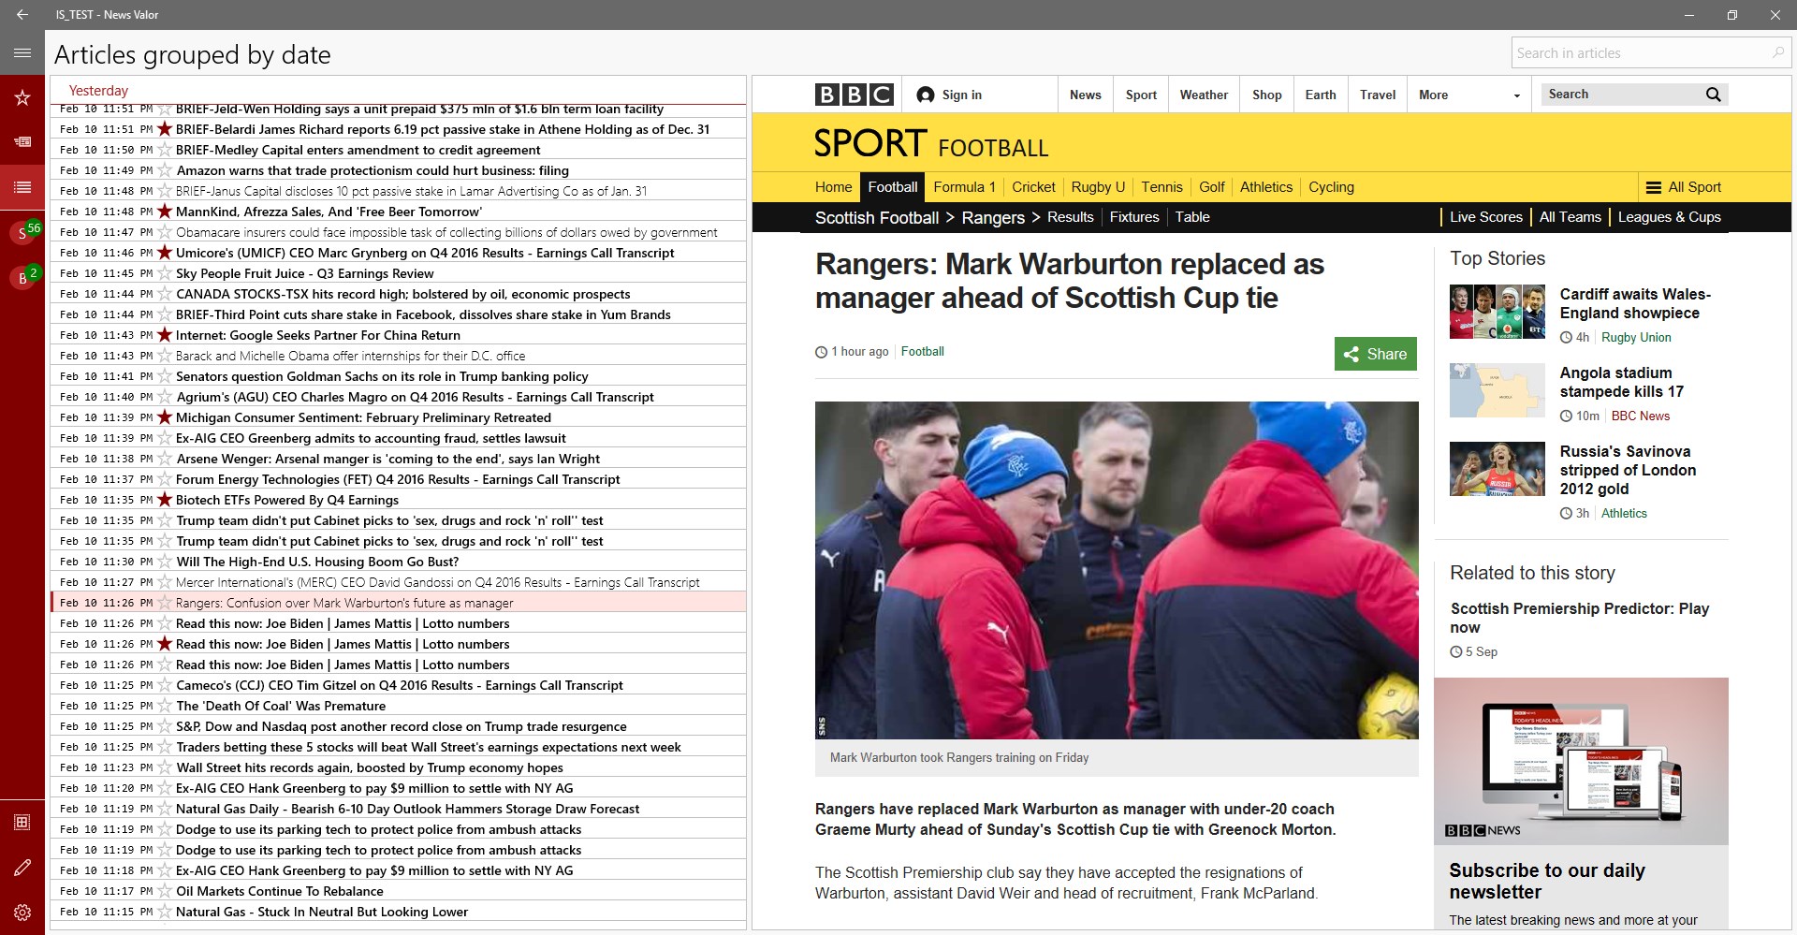Open the favorites star in the red sidebar
The height and width of the screenshot is (935, 1797).
pyautogui.click(x=22, y=97)
